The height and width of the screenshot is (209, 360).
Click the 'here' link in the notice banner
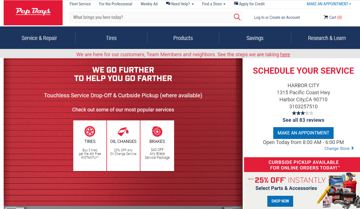point(285,55)
